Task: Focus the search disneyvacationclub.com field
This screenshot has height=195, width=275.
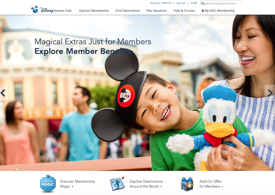Action: (221, 3)
